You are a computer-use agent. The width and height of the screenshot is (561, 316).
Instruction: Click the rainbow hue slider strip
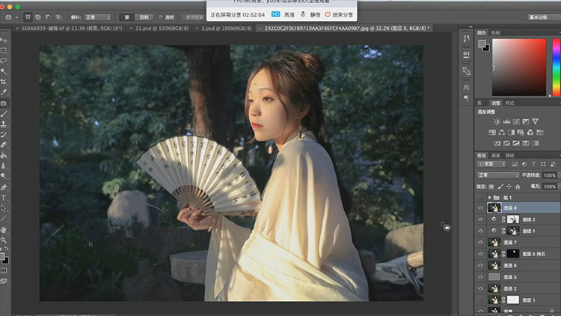[557, 67]
